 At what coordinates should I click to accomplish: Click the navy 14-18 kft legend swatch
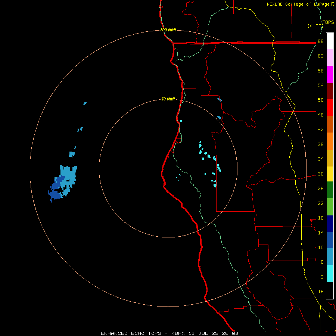(x=330, y=224)
